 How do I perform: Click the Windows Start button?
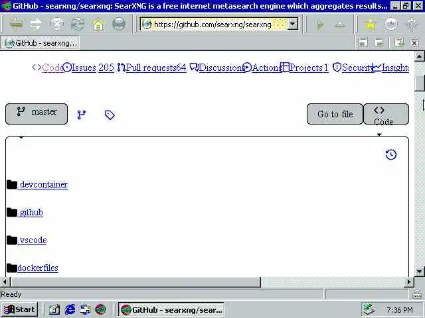[19, 309]
